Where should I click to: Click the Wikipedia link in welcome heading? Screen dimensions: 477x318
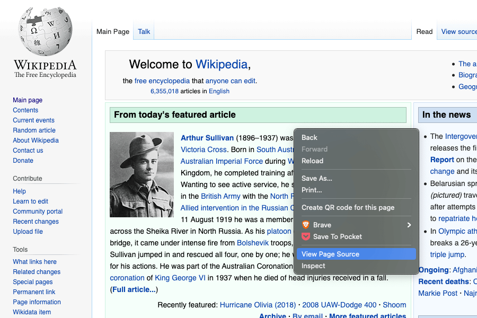pyautogui.click(x=222, y=64)
